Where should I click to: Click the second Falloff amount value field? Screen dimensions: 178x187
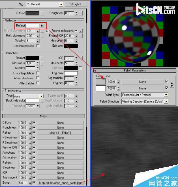[x=112, y=88]
